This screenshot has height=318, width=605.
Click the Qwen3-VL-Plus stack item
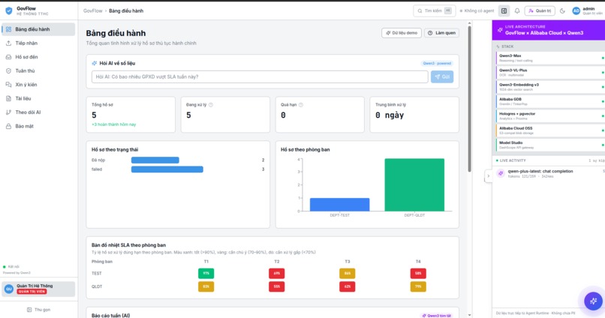point(550,73)
